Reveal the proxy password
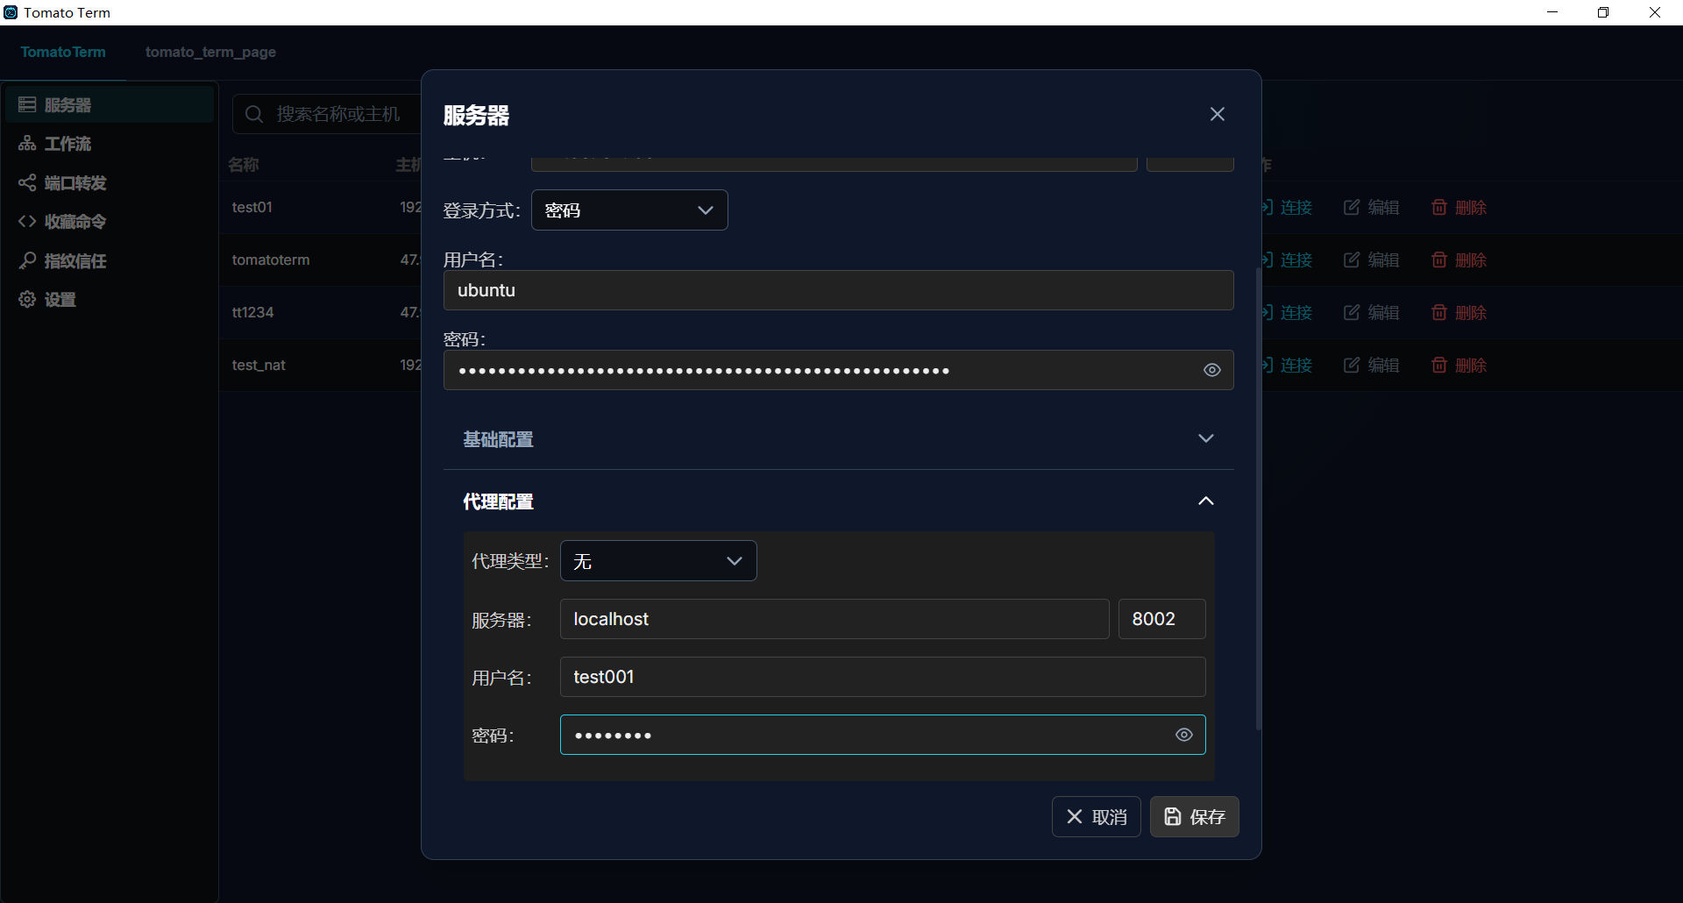 (x=1183, y=735)
